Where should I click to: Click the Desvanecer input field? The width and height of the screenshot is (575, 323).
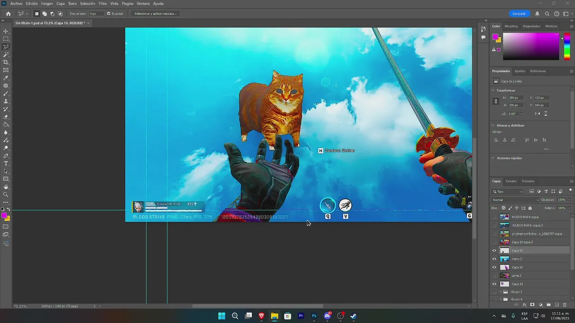[x=96, y=13]
